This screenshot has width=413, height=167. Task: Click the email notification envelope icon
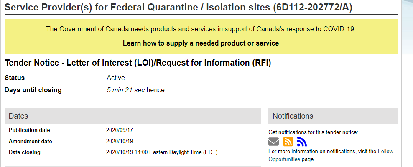tap(273, 142)
